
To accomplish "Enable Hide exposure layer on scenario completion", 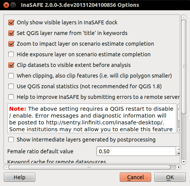I will coord(11,54).
